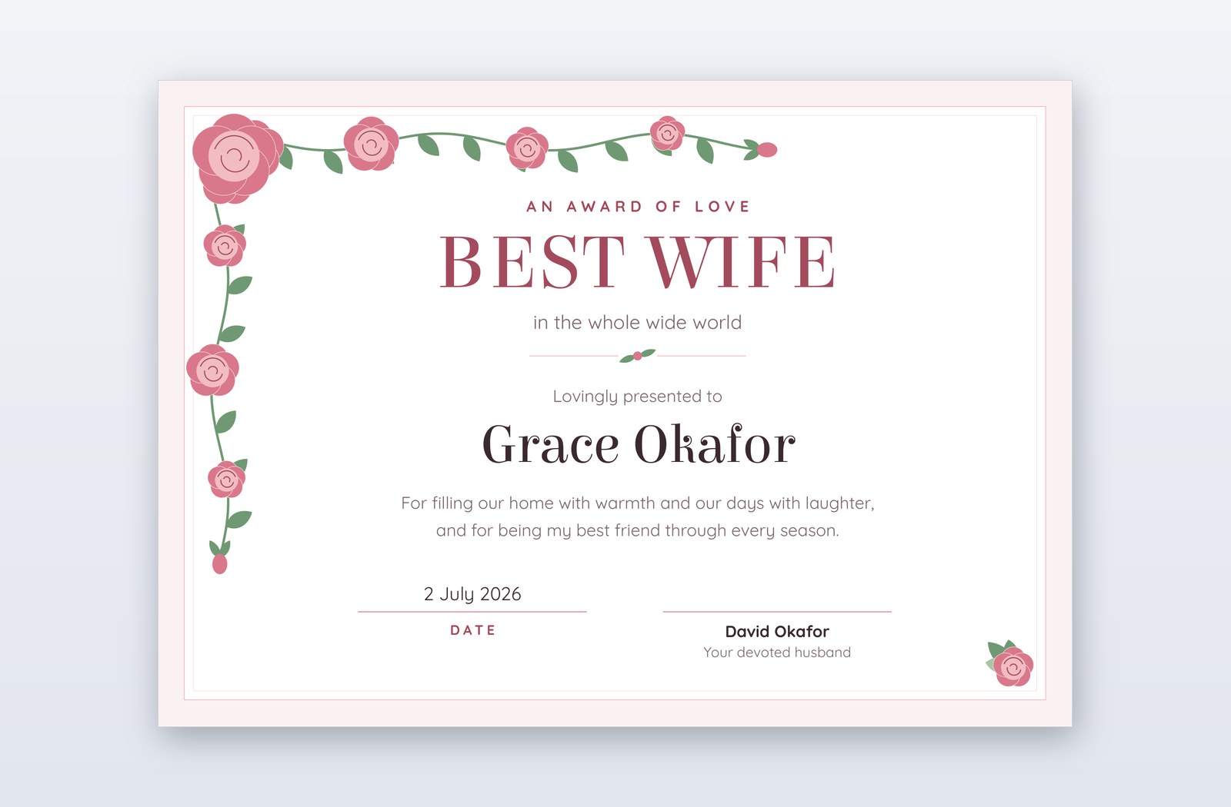Screen dimensions: 1231x807
Task: Click the "Lovingly presented to" line
Action: click(x=638, y=397)
